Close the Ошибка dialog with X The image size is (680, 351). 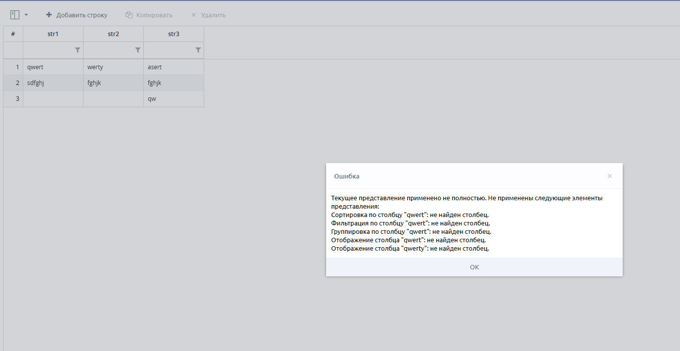[609, 176]
